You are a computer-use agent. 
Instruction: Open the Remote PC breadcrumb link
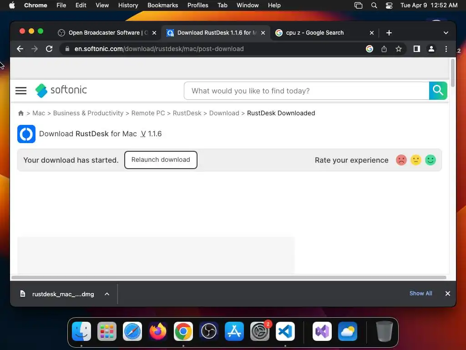tap(148, 113)
